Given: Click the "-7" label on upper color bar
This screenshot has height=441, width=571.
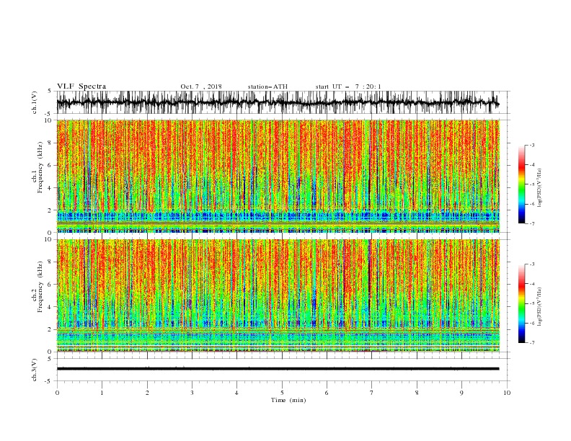Looking at the screenshot, I should click(532, 223).
